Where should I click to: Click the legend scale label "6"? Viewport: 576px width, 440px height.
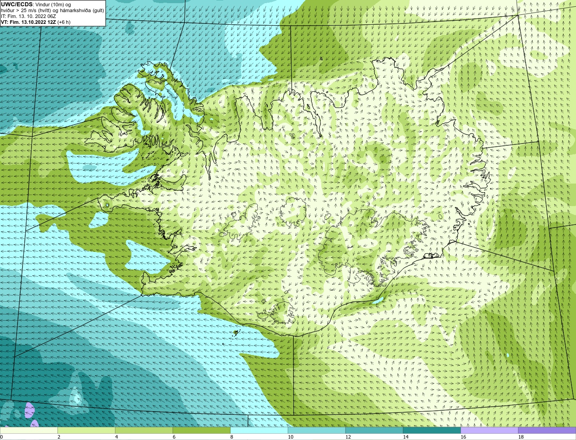(x=174, y=437)
